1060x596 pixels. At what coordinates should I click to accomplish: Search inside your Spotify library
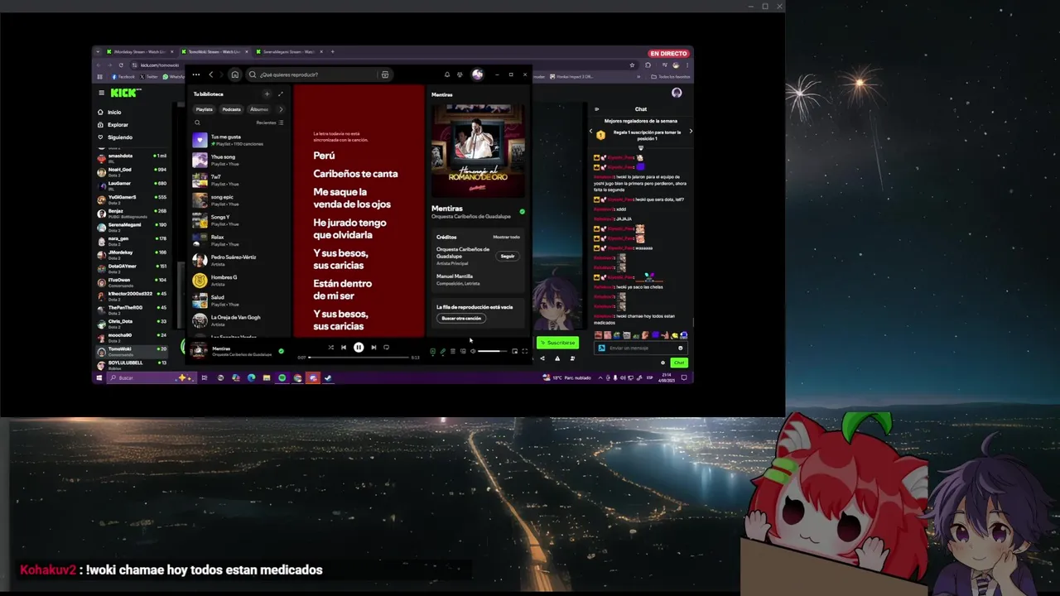[197, 123]
